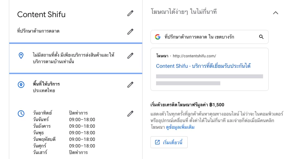Edit the marketing consultant category pencil icon

coord(130,32)
